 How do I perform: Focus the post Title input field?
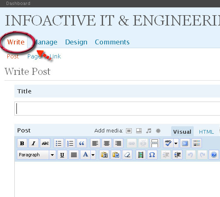[x=117, y=109]
